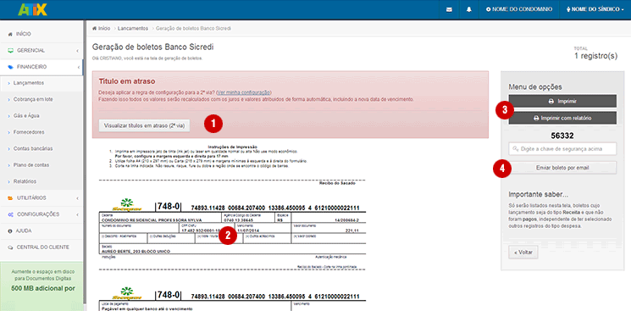Click the 'Menu de opções' heading
This screenshot has width=631, height=311.
(535, 86)
